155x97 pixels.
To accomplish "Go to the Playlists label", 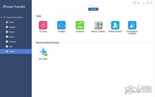I will (x=12, y=27).
